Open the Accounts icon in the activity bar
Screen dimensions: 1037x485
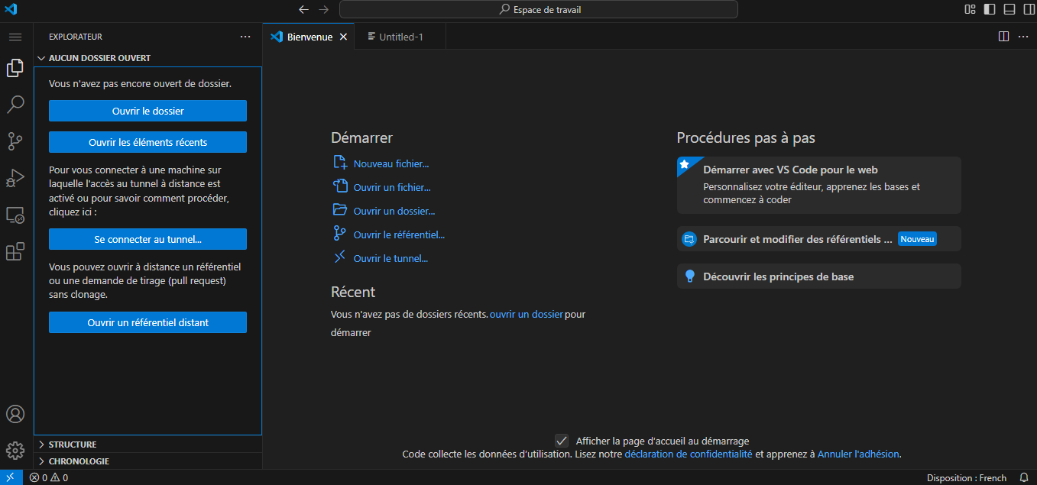15,414
